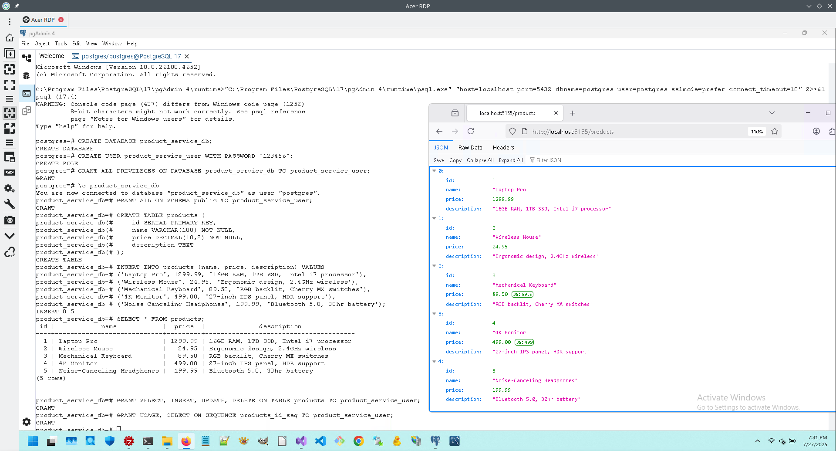Open the pgAdmin Query Tool workspace icon
This screenshot has width=836, height=451.
[x=27, y=76]
